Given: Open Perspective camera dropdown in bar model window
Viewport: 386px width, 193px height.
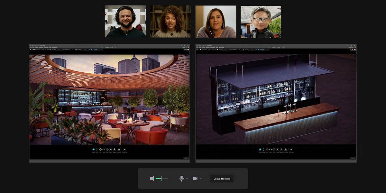Looking at the screenshot, I should point(204,50).
